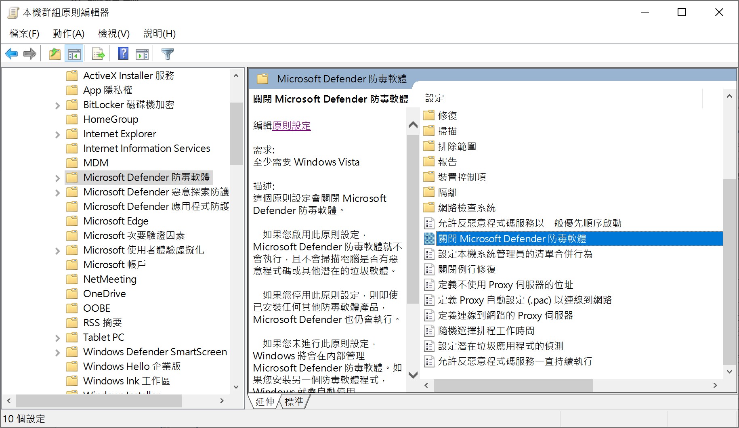Select 定義連線到網路的 Proxy 伺服器 setting

(x=505, y=315)
